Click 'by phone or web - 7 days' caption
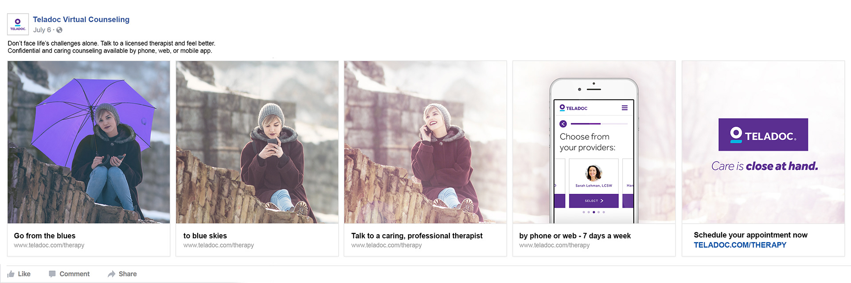 [575, 236]
